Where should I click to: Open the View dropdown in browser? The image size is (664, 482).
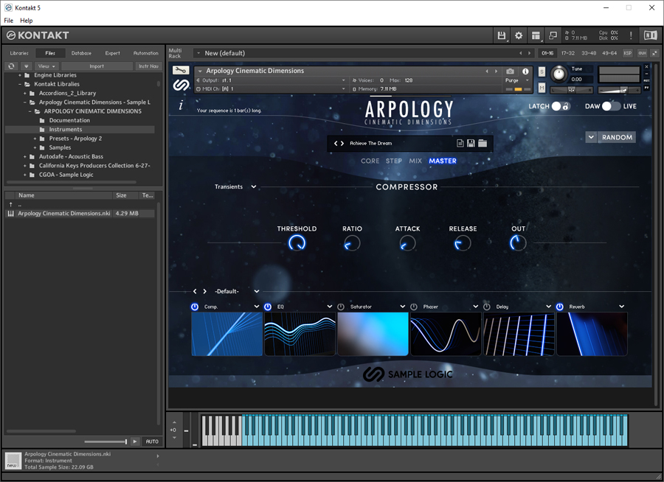coord(46,66)
